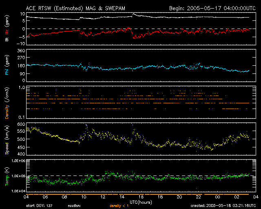
Task: Click the ACE RTSW MAG & SWEPAM title
Action: tap(76, 8)
